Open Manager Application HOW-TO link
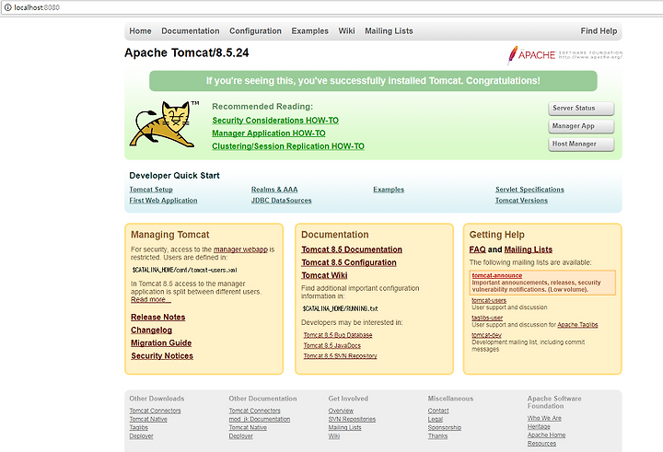The width and height of the screenshot is (663, 452). tap(269, 133)
